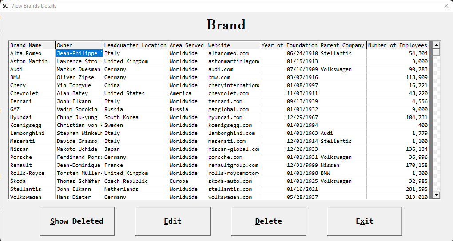The width and height of the screenshot is (453, 241).
Task: Select the GAZ brand cell
Action: point(32,109)
